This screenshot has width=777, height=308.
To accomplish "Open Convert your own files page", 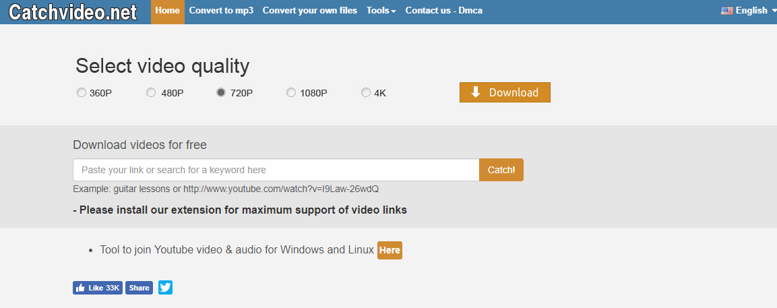I will (x=309, y=11).
